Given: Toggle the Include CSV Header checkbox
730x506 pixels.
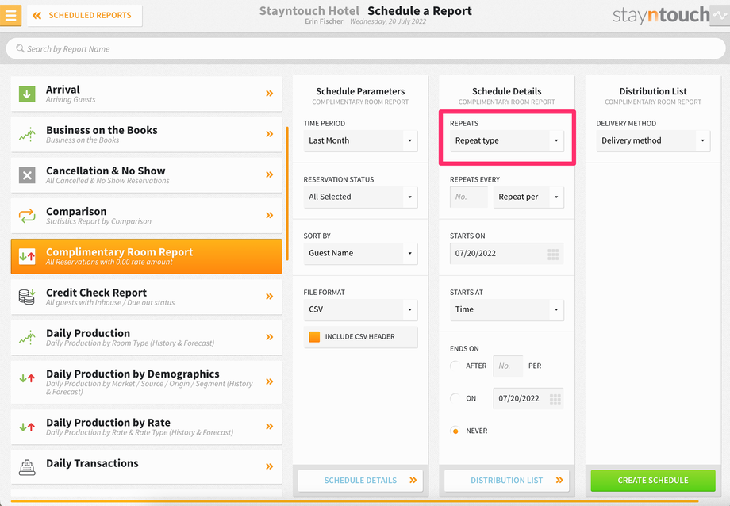Looking at the screenshot, I should point(314,336).
